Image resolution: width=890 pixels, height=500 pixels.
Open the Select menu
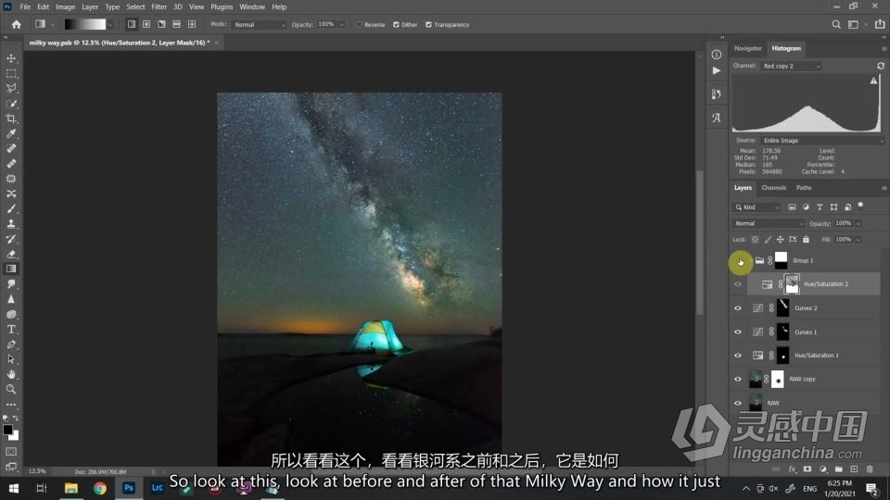click(x=135, y=6)
